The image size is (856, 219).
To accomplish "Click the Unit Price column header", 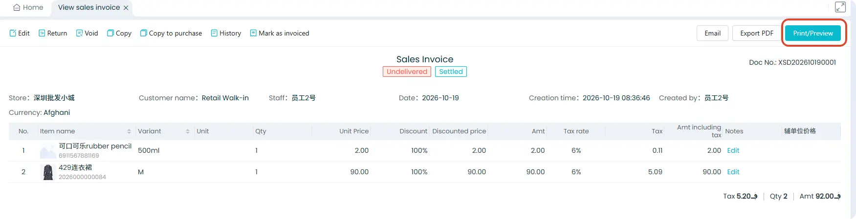I will pos(354,131).
